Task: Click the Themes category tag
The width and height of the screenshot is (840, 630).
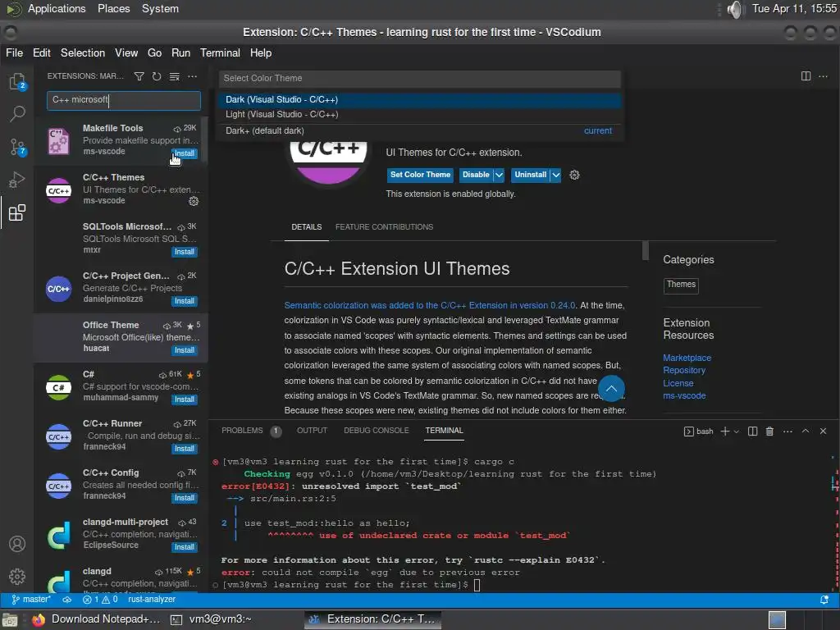Action: pos(681,285)
